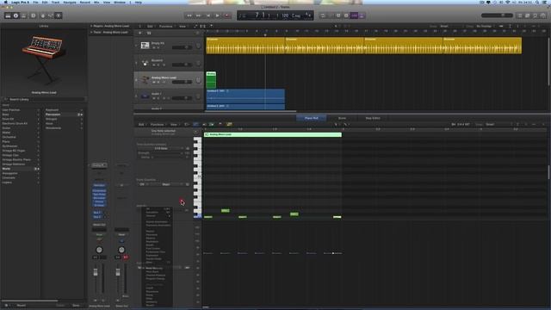This screenshot has height=310, width=551.
Task: Choose Note Velocity in the popup menu
Action: 154,268
